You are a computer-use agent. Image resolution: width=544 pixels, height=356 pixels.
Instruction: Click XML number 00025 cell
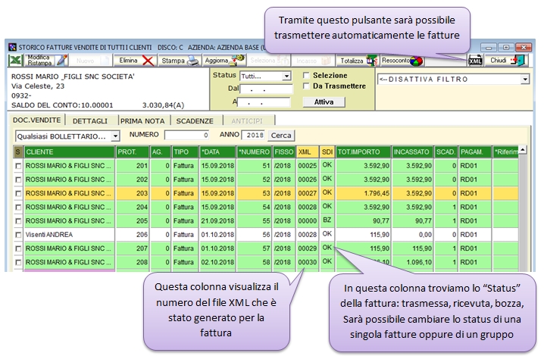308,166
